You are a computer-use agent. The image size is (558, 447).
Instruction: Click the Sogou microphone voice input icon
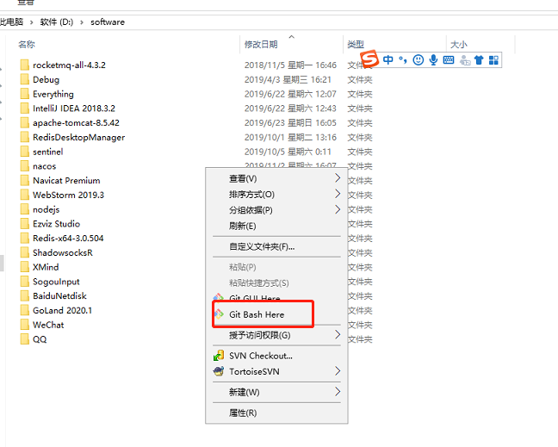click(433, 60)
